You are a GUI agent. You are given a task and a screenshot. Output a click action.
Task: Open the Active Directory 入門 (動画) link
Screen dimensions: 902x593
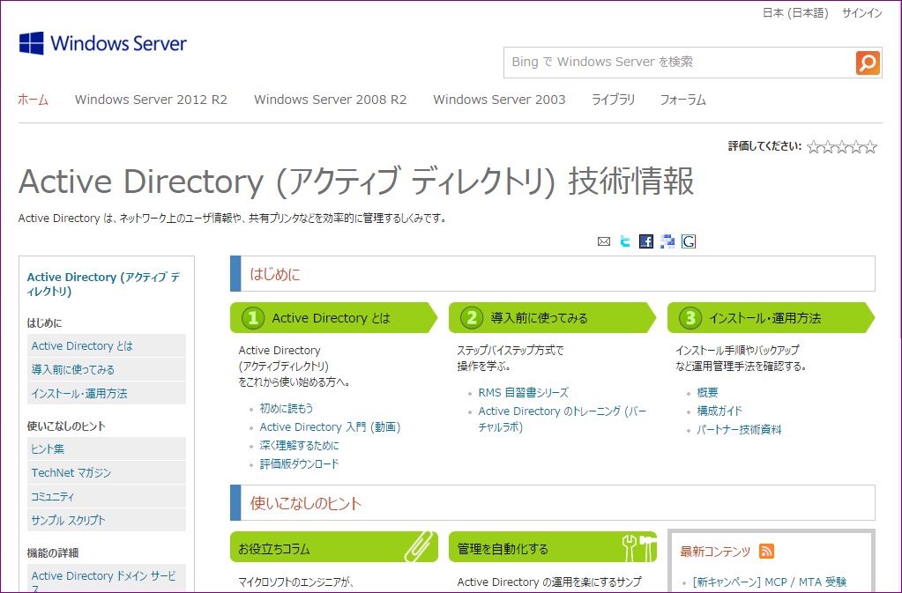(330, 427)
